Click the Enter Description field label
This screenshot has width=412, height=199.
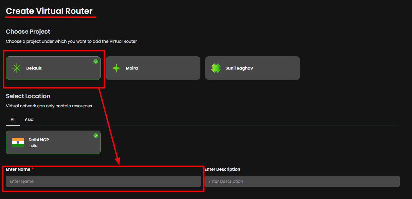tap(222, 169)
